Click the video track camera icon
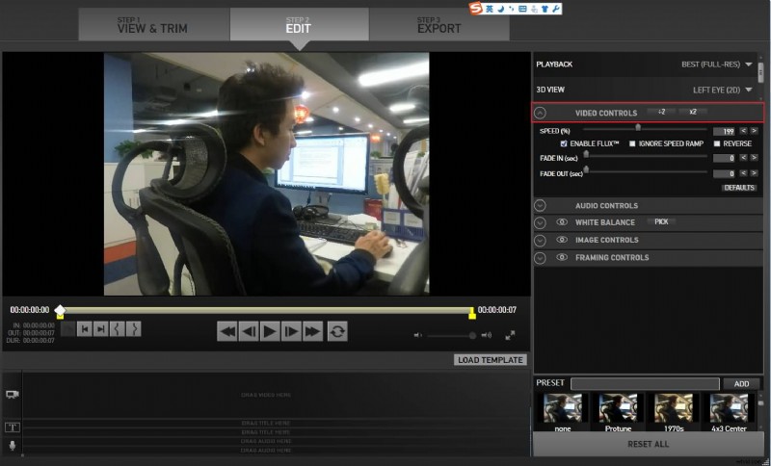This screenshot has height=466, width=771. tap(13, 395)
